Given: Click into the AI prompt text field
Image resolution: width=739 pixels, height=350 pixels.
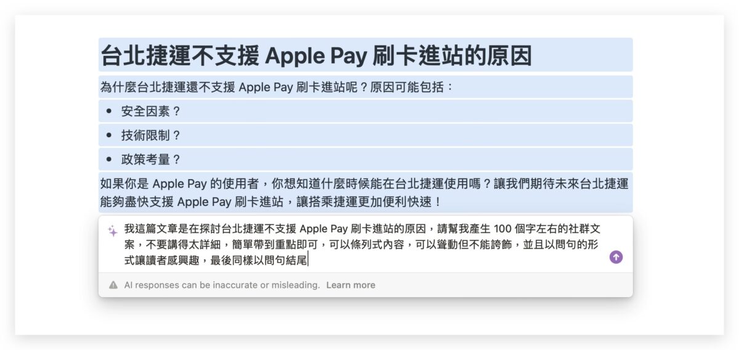Looking at the screenshot, I should 362,244.
